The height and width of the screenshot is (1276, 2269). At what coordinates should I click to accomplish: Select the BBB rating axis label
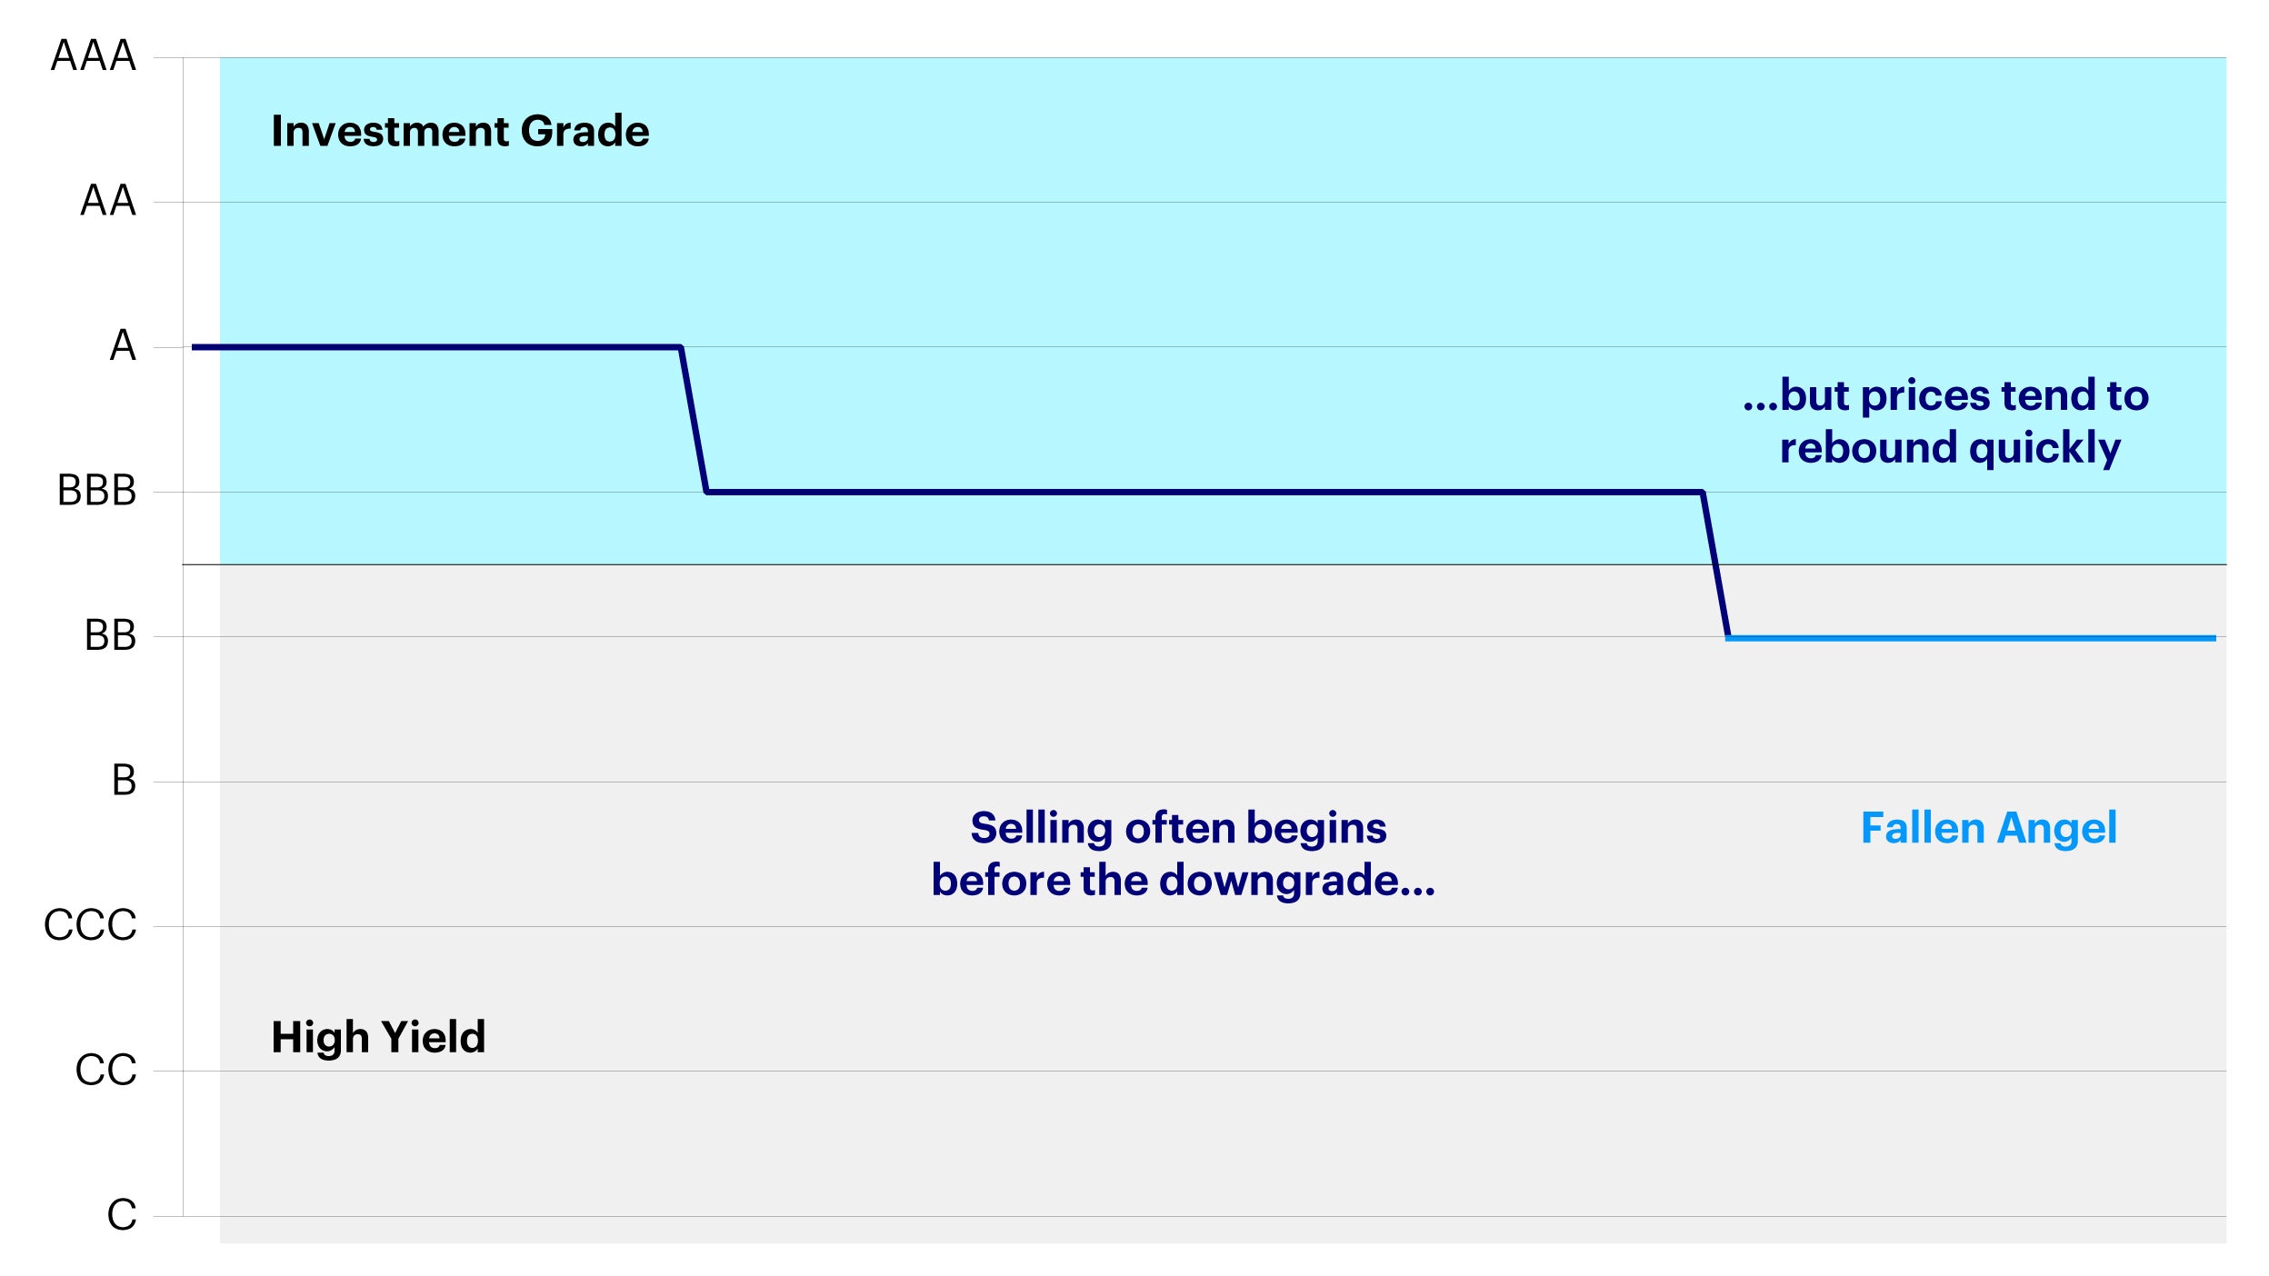pos(96,491)
